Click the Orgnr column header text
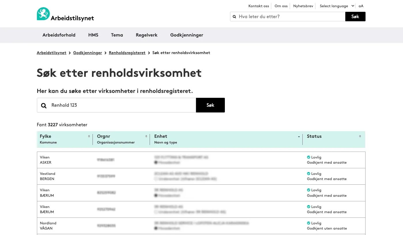 103,136
